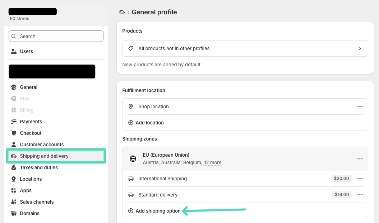Click the International Shipping rate row

tap(245, 179)
